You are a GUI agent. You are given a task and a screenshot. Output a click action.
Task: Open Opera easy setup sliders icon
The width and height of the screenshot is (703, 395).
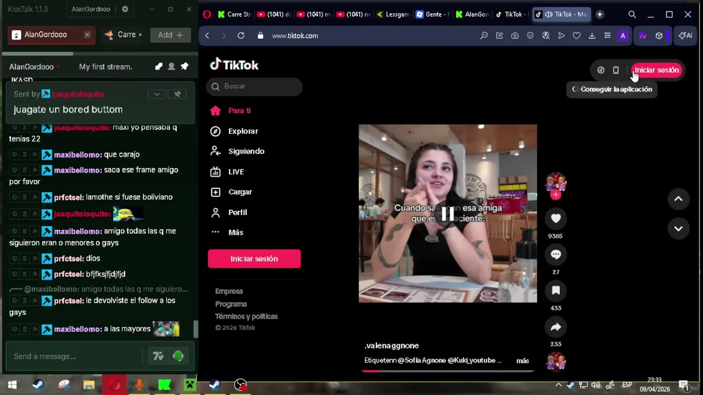tap(607, 36)
